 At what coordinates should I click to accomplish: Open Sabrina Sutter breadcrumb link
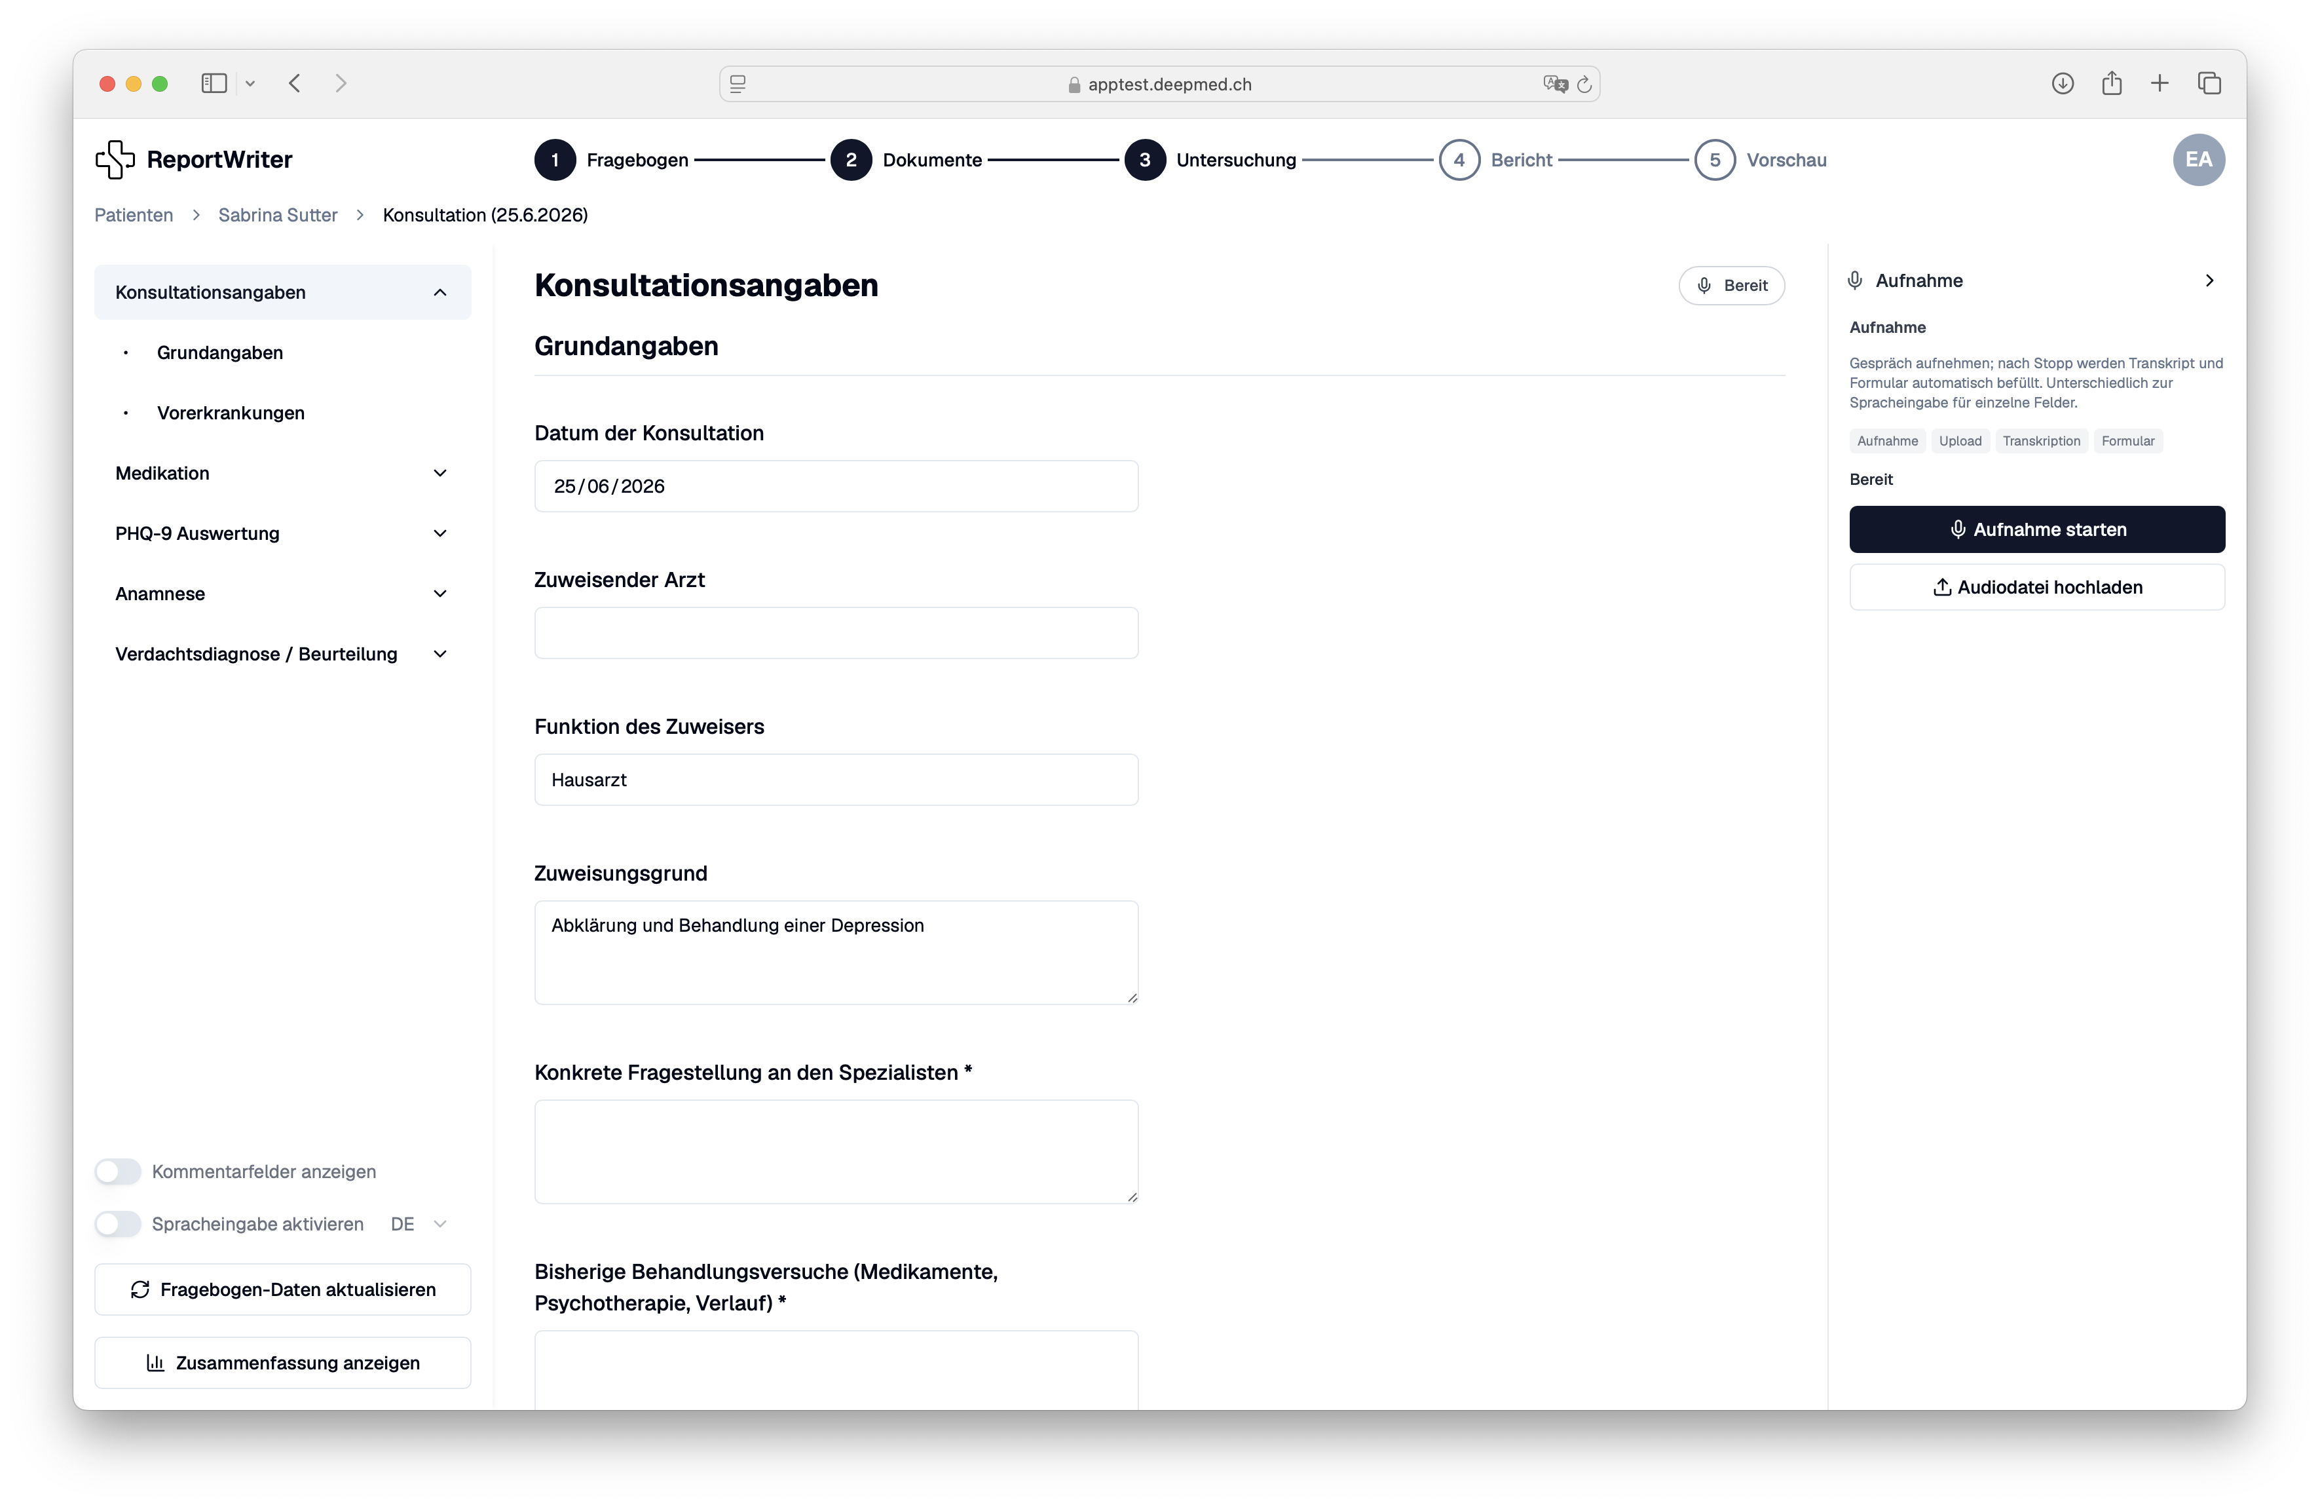click(277, 216)
